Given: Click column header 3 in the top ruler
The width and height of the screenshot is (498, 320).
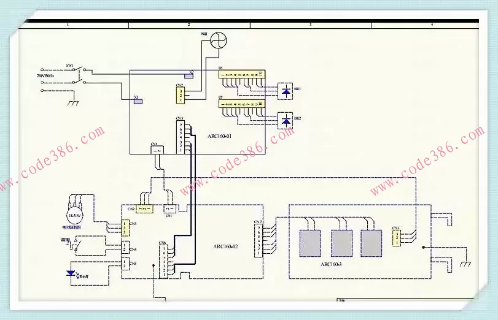Looking at the screenshot, I should tap(310, 25).
